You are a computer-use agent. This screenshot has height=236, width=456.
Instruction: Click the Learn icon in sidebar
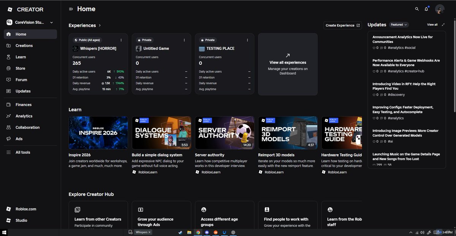click(8, 57)
